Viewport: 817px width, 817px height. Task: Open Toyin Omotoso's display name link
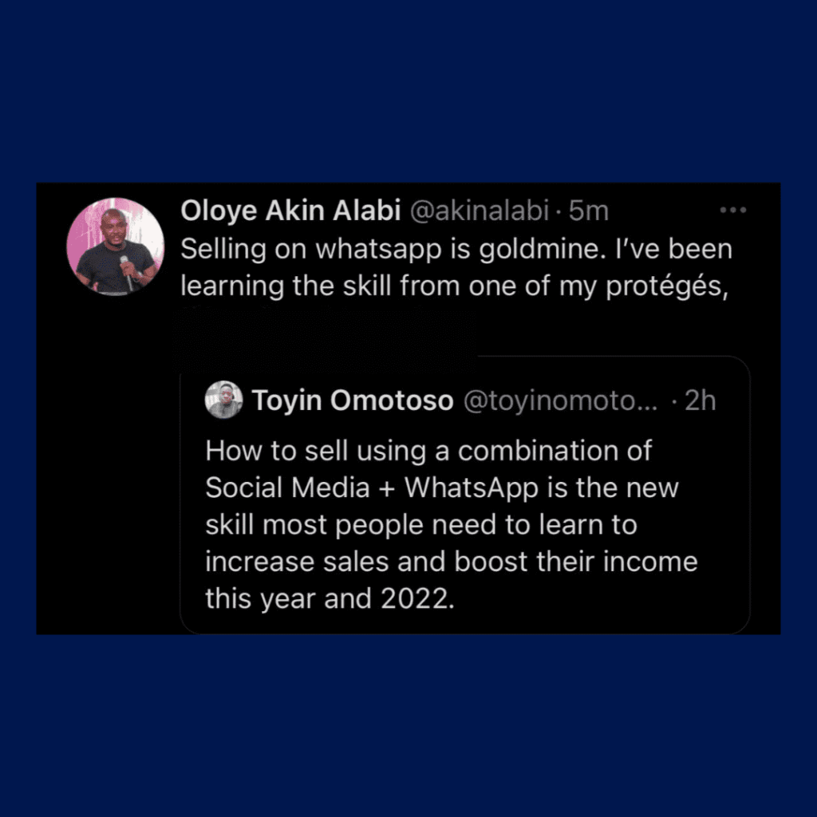(353, 401)
